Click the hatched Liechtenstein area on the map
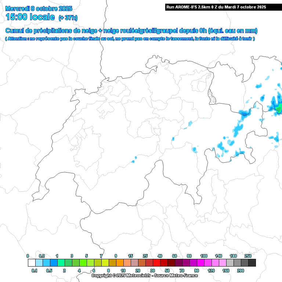This screenshot has width=282, height=282. tap(212, 96)
